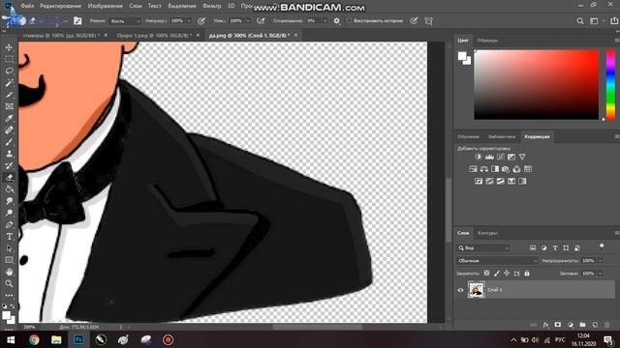The image size is (620, 348).
Task: Click the foreground color swatch in toolbar
Action: point(6,315)
